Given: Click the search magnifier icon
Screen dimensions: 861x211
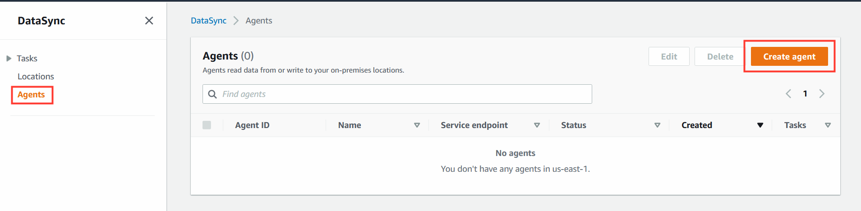Looking at the screenshot, I should [x=212, y=94].
